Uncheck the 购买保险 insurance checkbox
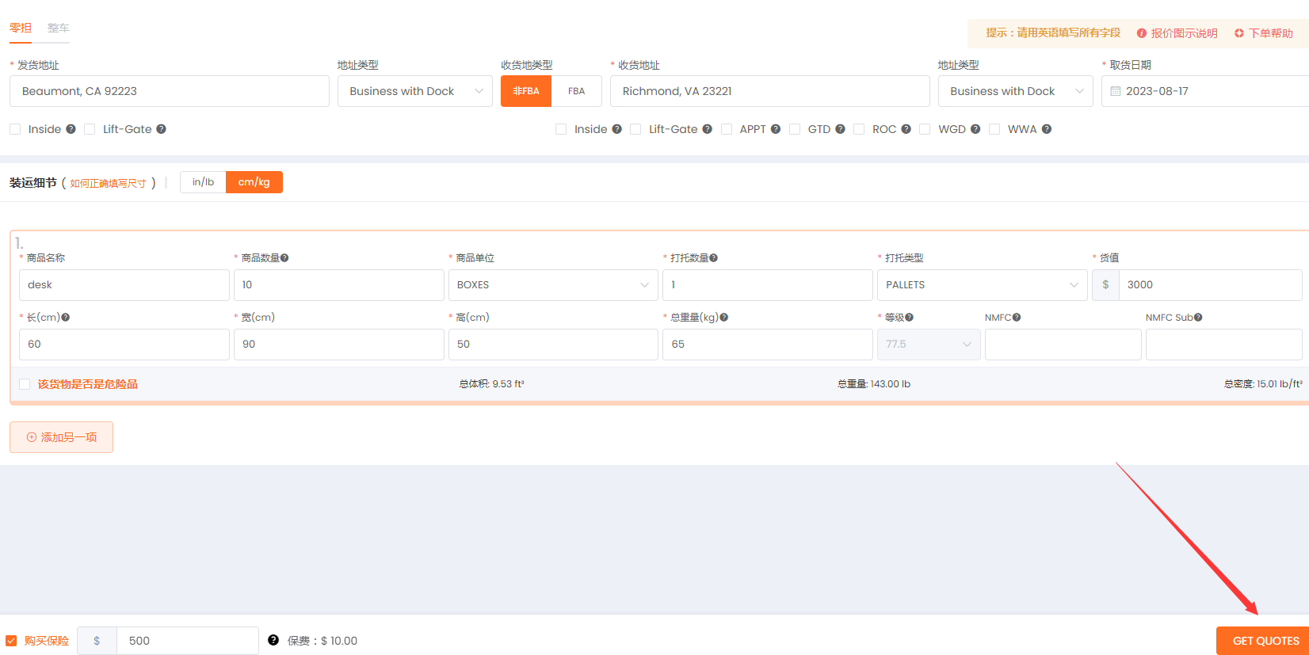 click(x=12, y=641)
